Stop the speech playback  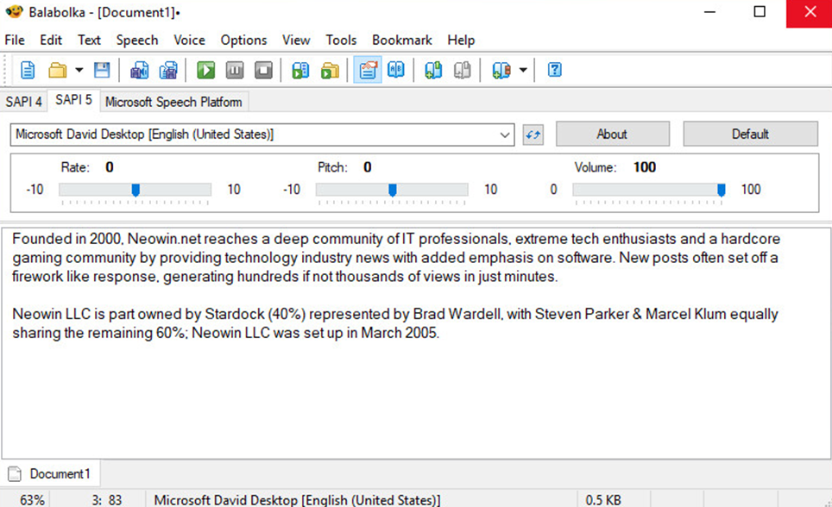263,70
